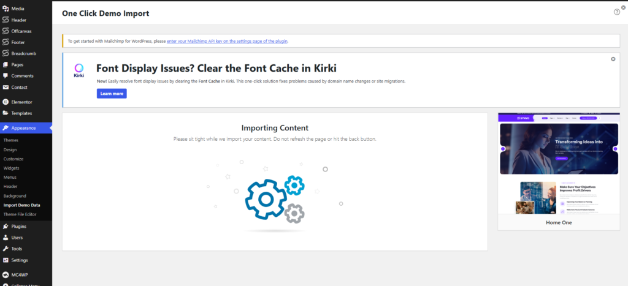Go to Widgets submenu item
Screen dimensions: 628x286
[12, 168]
